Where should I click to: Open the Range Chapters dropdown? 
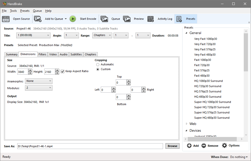click(102, 35)
